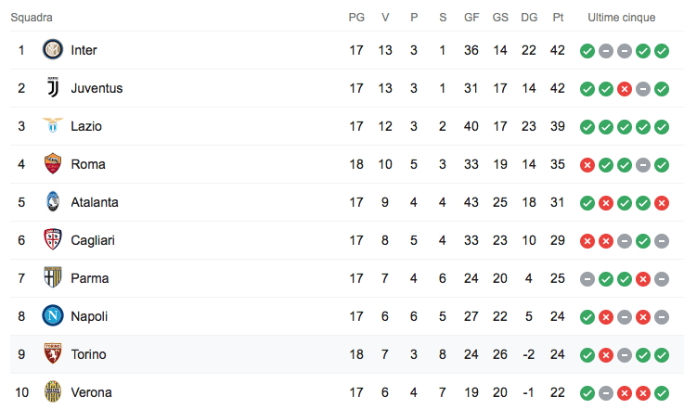Select the Verona club badge

pyautogui.click(x=52, y=392)
